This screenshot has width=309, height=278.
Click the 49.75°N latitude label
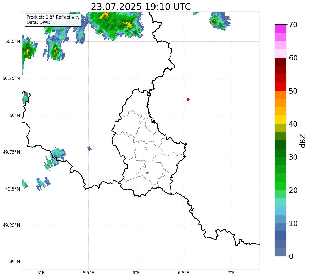click(11, 152)
